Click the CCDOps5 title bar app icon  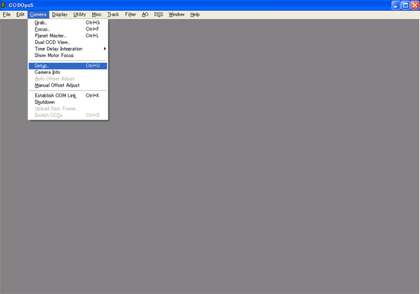[x=4, y=5]
